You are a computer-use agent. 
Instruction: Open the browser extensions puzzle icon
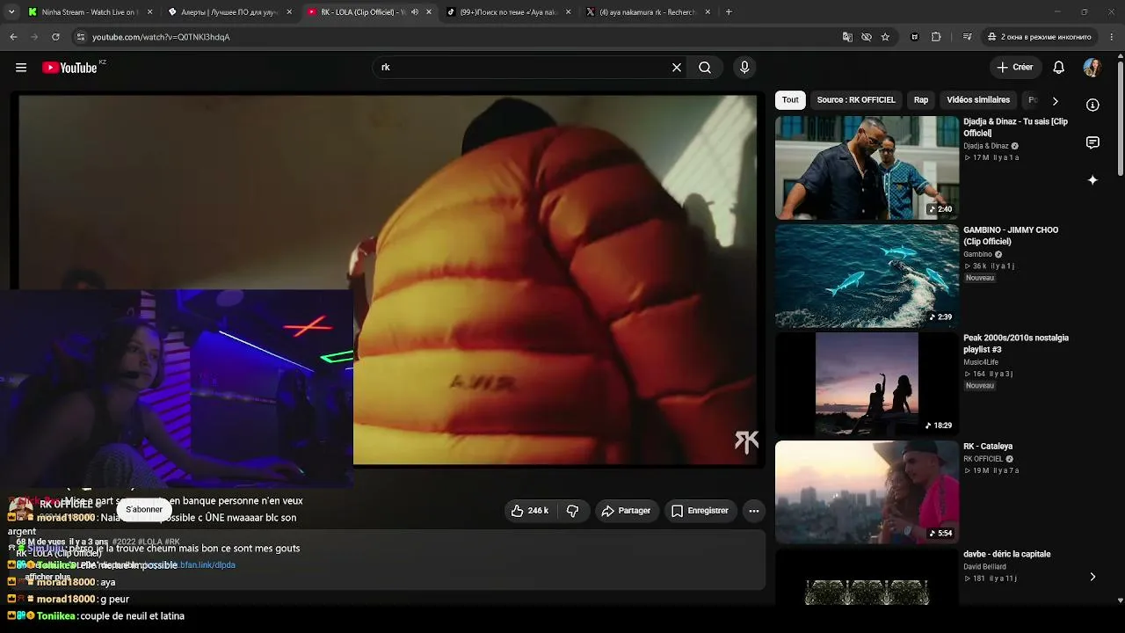(x=936, y=37)
